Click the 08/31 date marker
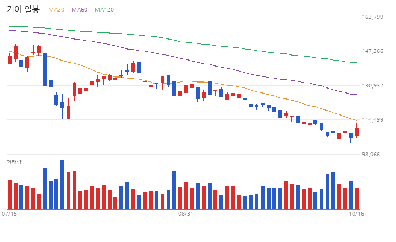 [186, 214]
